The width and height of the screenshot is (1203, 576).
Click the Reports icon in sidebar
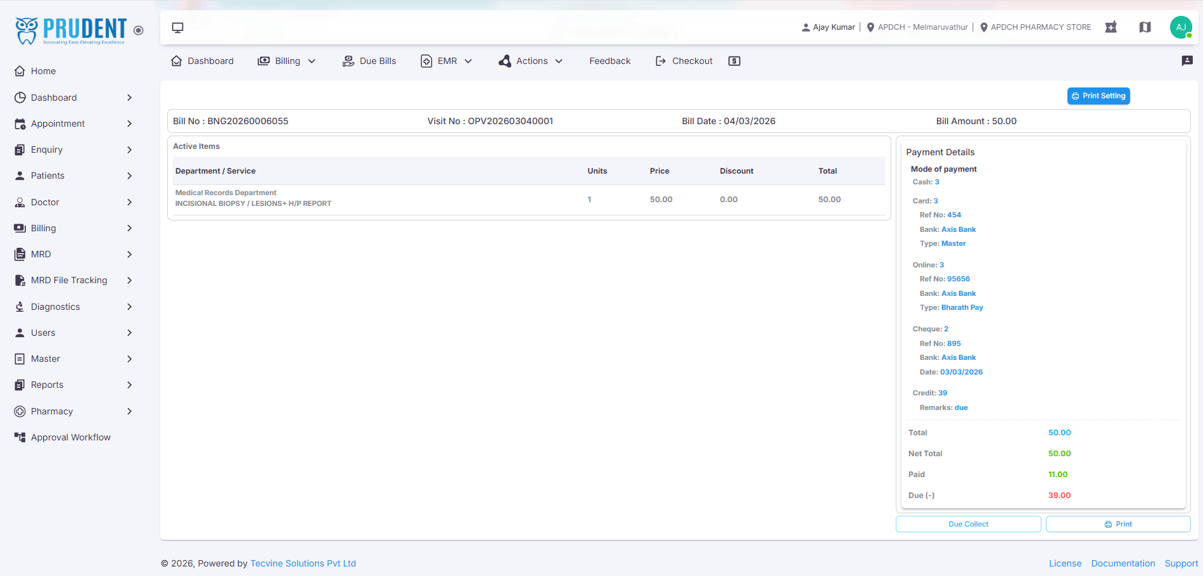[x=20, y=385]
